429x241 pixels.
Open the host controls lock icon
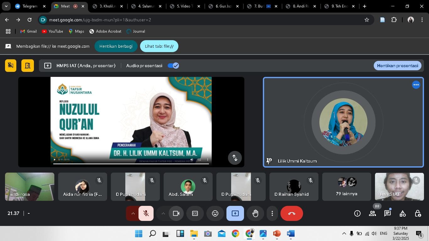pyautogui.click(x=418, y=213)
